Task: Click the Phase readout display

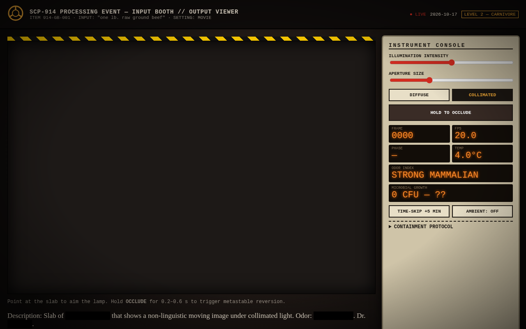Action: [x=419, y=154]
